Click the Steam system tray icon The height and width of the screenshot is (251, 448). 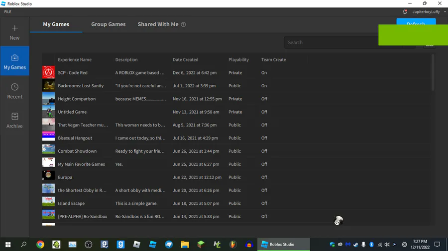point(356,245)
